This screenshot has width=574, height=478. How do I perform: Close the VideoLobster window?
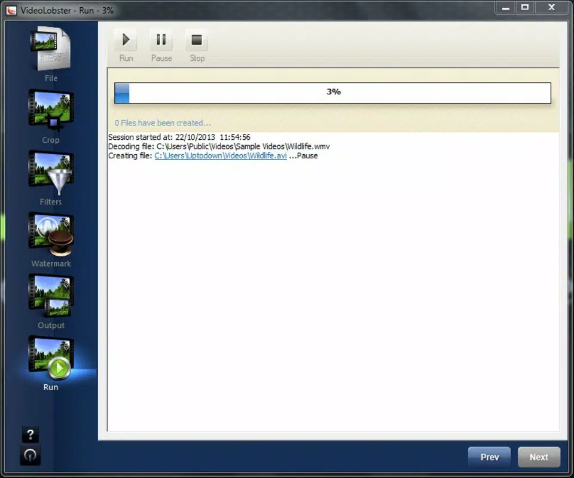[551, 7]
